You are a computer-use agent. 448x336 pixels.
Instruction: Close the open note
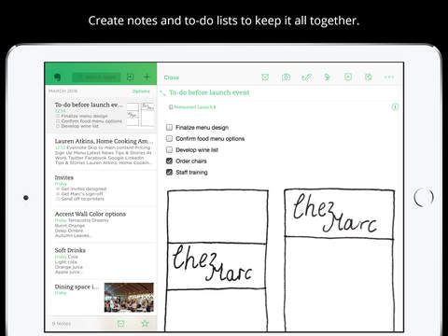click(172, 77)
